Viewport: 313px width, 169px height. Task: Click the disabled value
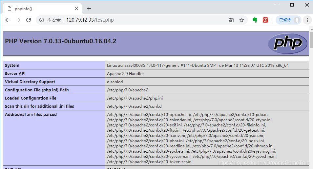115,82
